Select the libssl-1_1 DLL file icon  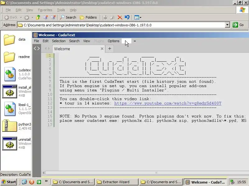coord(10,109)
